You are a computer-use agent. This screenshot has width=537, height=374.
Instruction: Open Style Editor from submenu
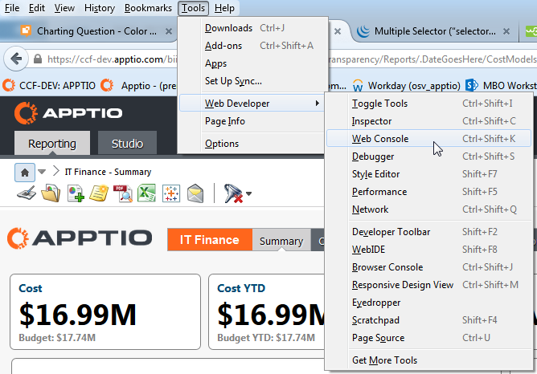(428, 174)
